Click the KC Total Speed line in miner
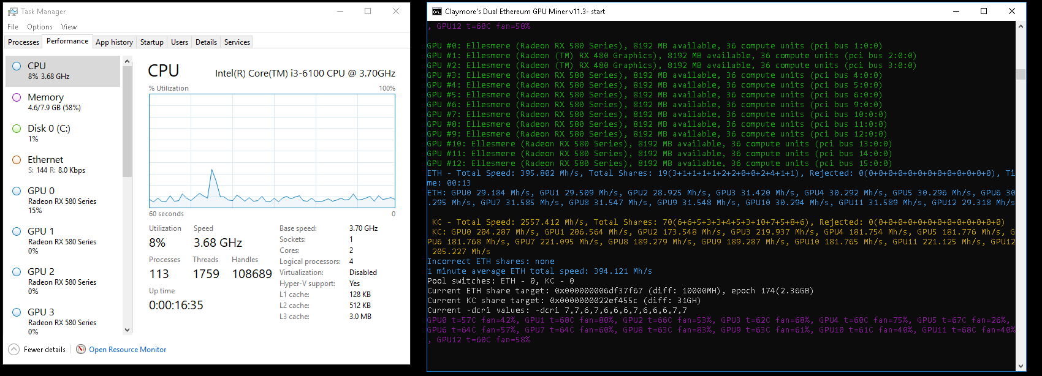This screenshot has height=376, width=1042. pyautogui.click(x=718, y=222)
